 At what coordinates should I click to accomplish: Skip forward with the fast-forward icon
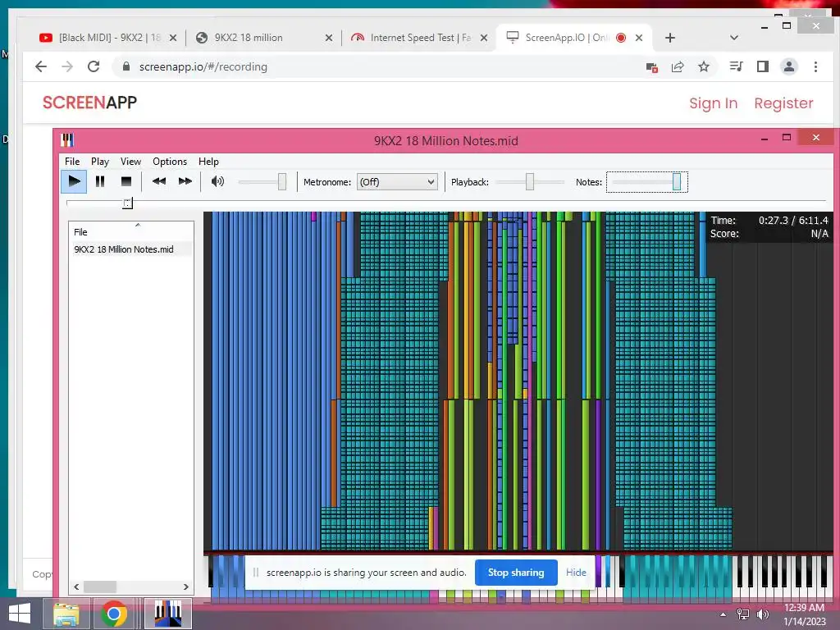coord(185,181)
